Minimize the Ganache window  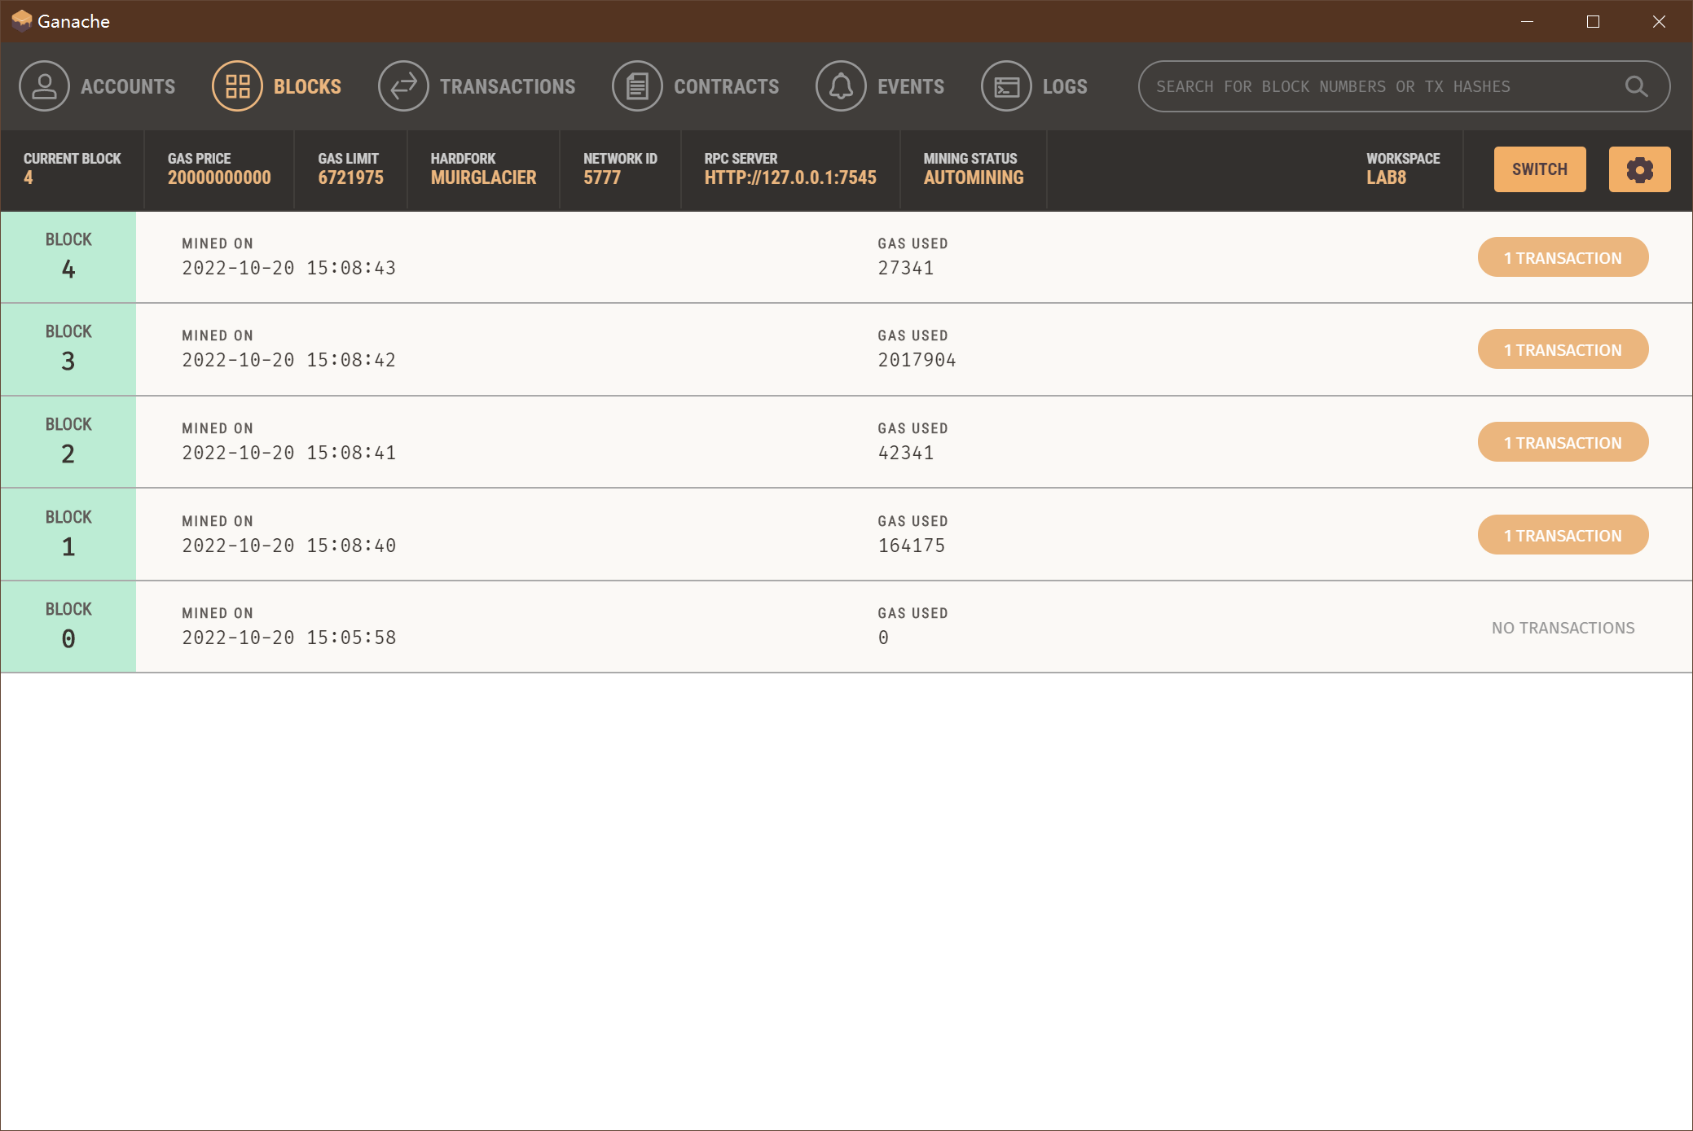pos(1527,21)
